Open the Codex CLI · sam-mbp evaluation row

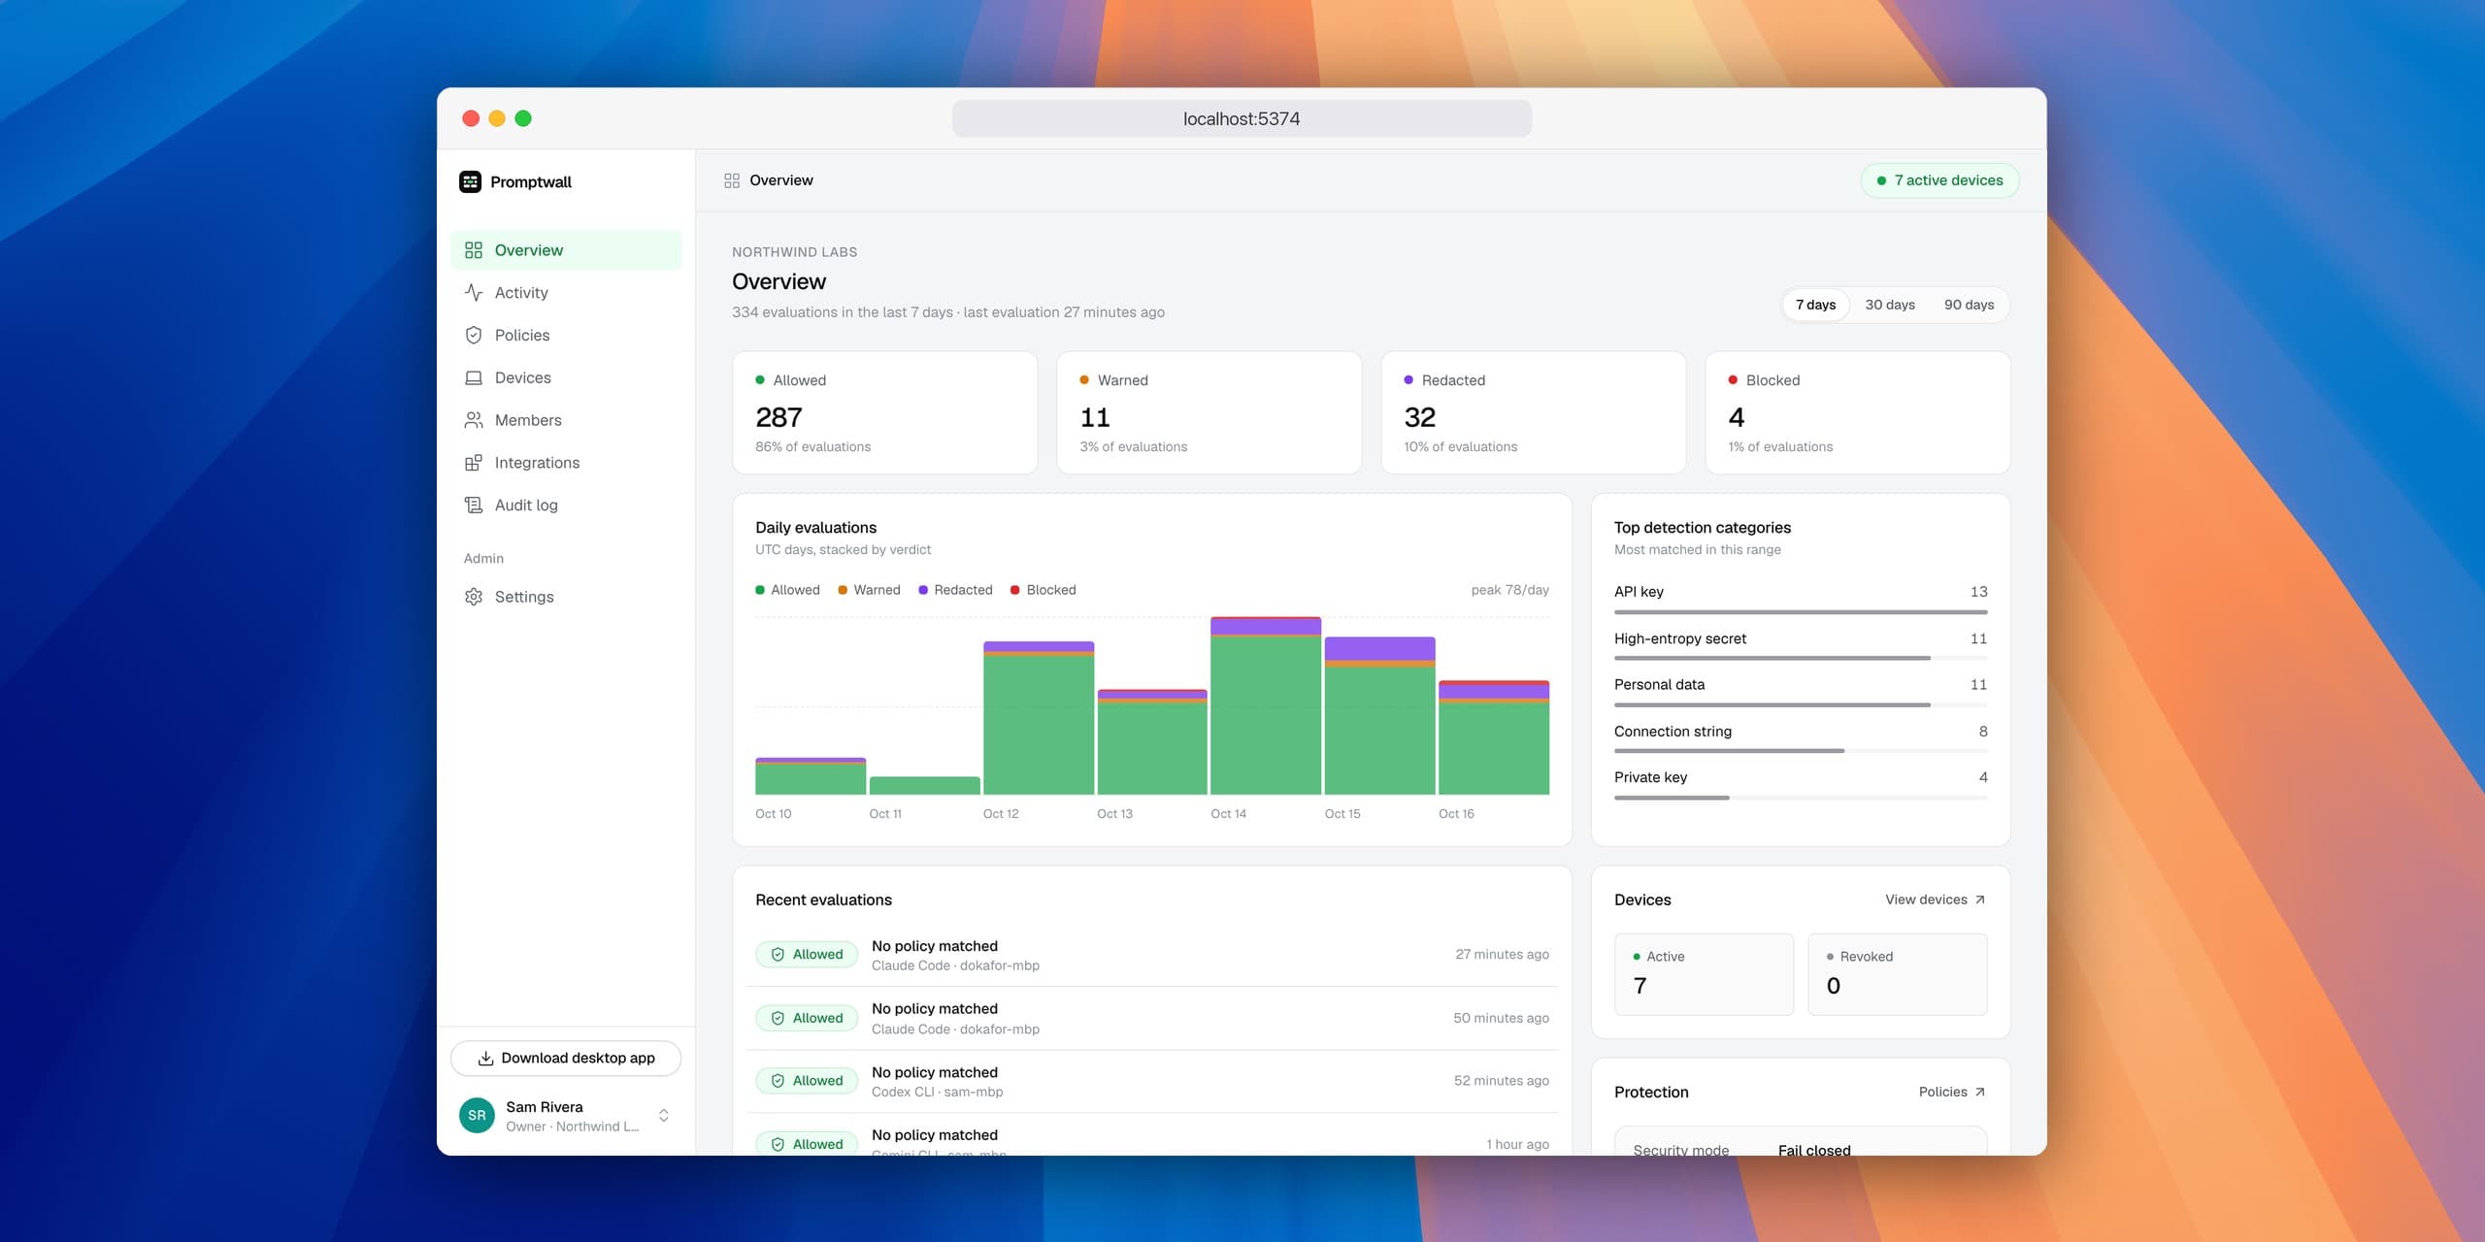1152,1081
